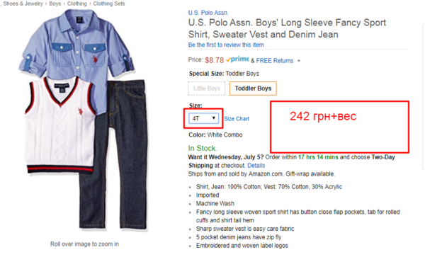Image resolution: width=425 pixels, height=257 pixels.
Task: Select the Toddler Boys size option
Action: tap(253, 88)
